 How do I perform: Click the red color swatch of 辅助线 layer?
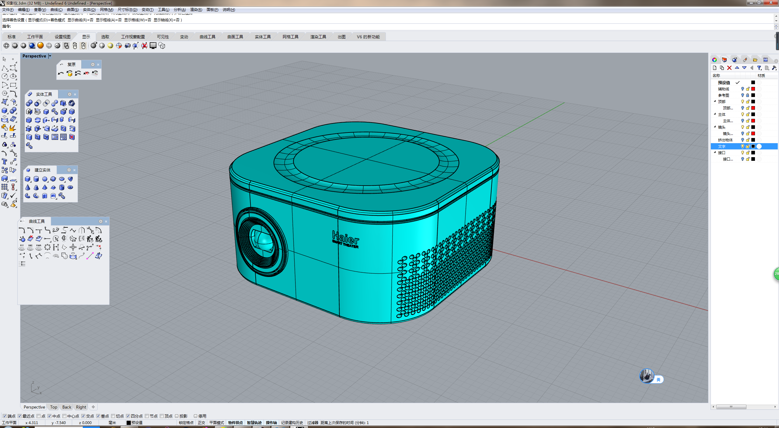(x=753, y=89)
